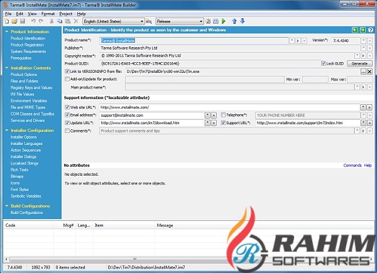Browse for VERSIONINFO file with ellipsis button
Screen dimensions: 377x273
pos(363,72)
